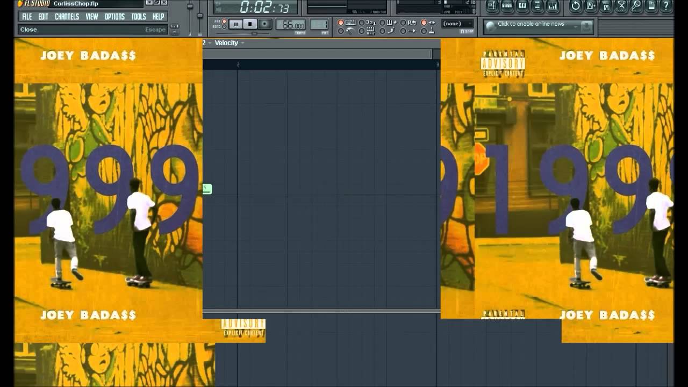Click the Close hint bar text
Screen dimensions: 688x387
point(28,30)
